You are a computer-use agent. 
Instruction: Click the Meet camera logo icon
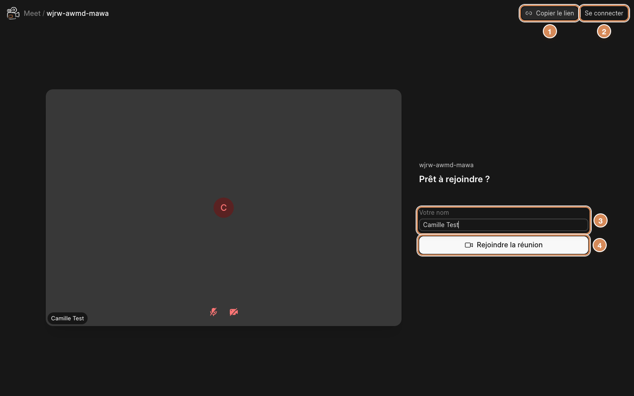pyautogui.click(x=13, y=13)
